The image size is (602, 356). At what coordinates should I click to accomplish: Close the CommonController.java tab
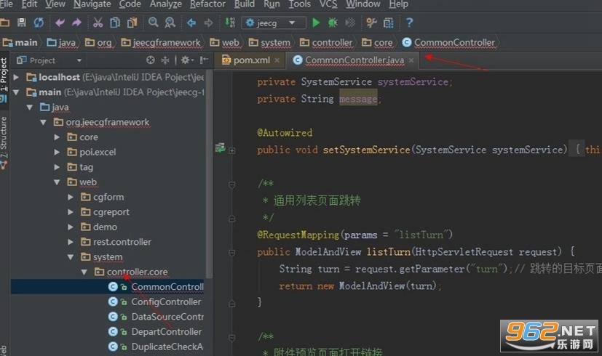[x=411, y=60]
